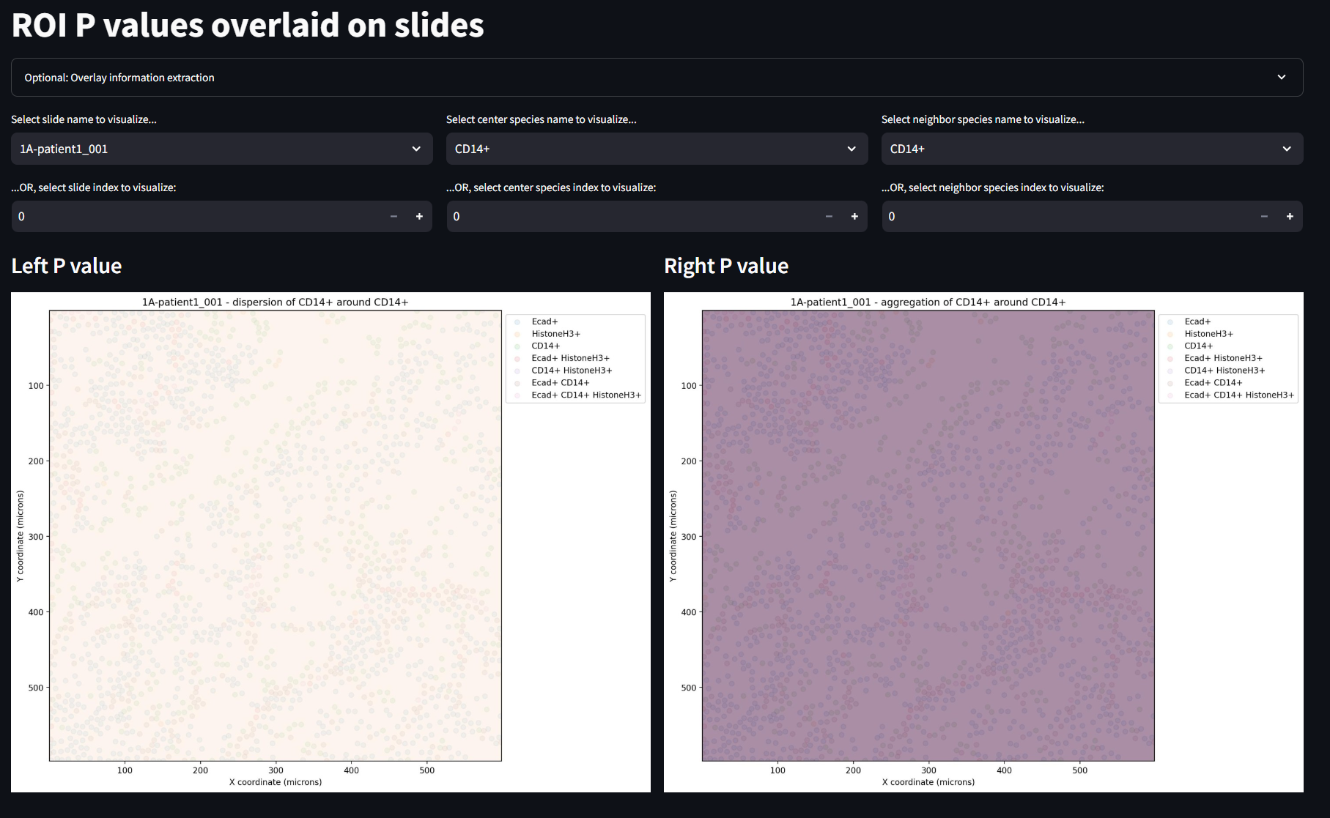Screen dimensions: 1330x818
Task: Click the right plot title about aggregation
Action: [x=928, y=302]
